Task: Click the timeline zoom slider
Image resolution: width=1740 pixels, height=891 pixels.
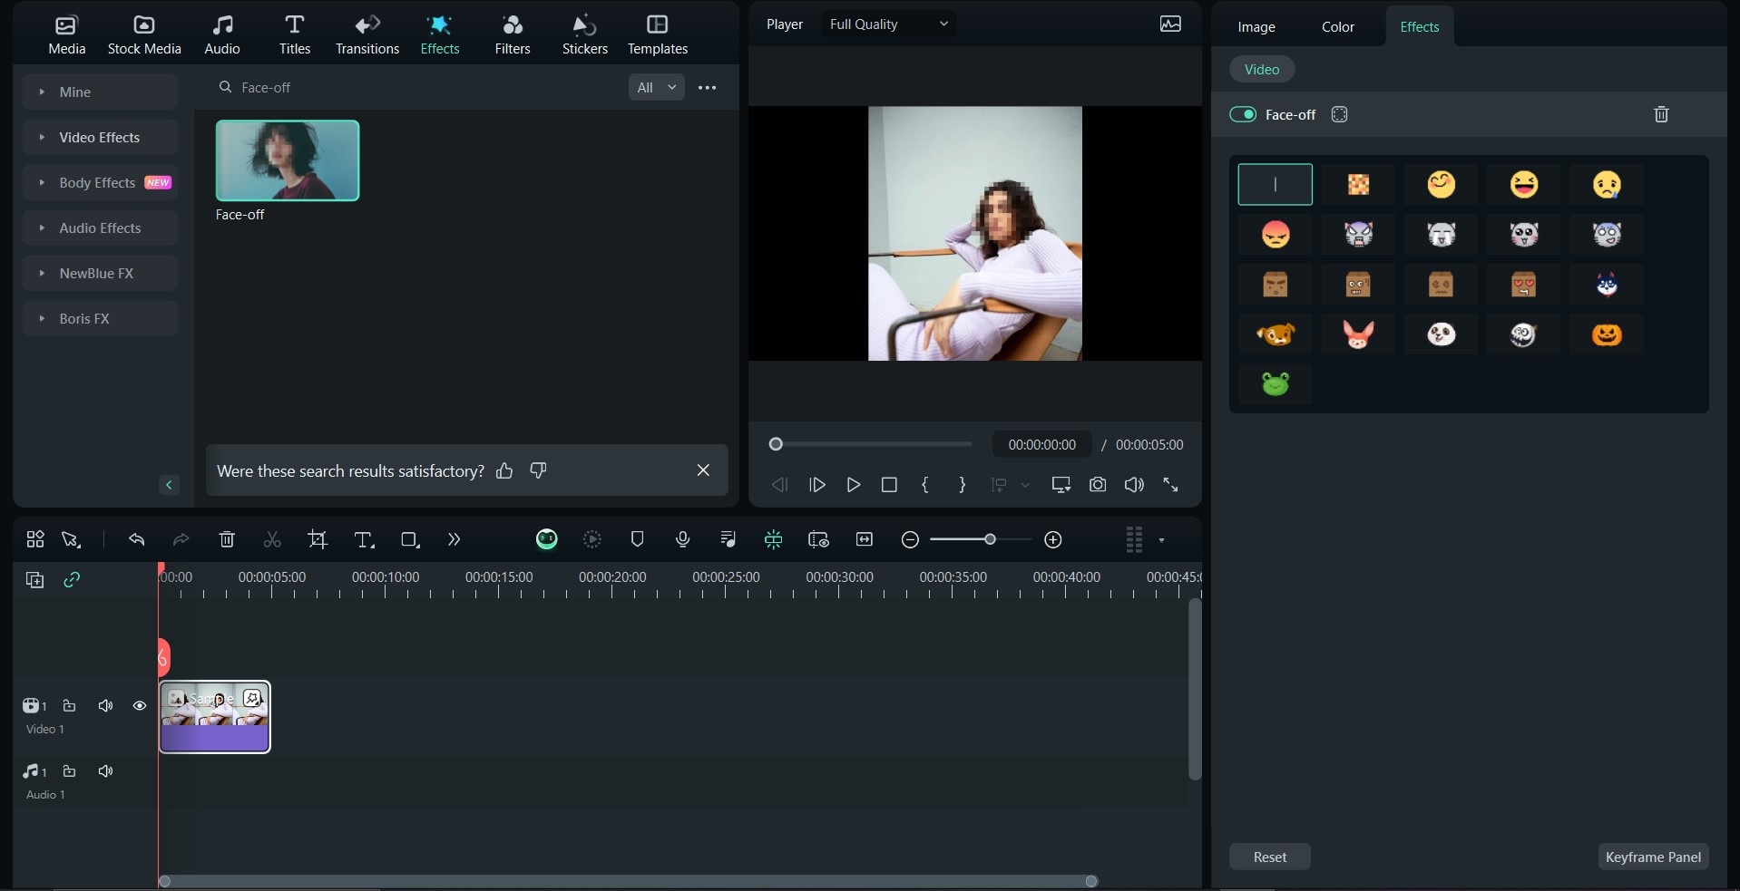Action: (981, 539)
